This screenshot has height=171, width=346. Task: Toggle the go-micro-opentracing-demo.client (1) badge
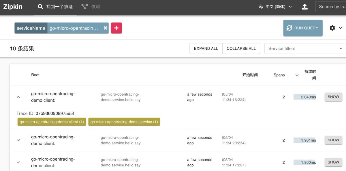[51, 122]
